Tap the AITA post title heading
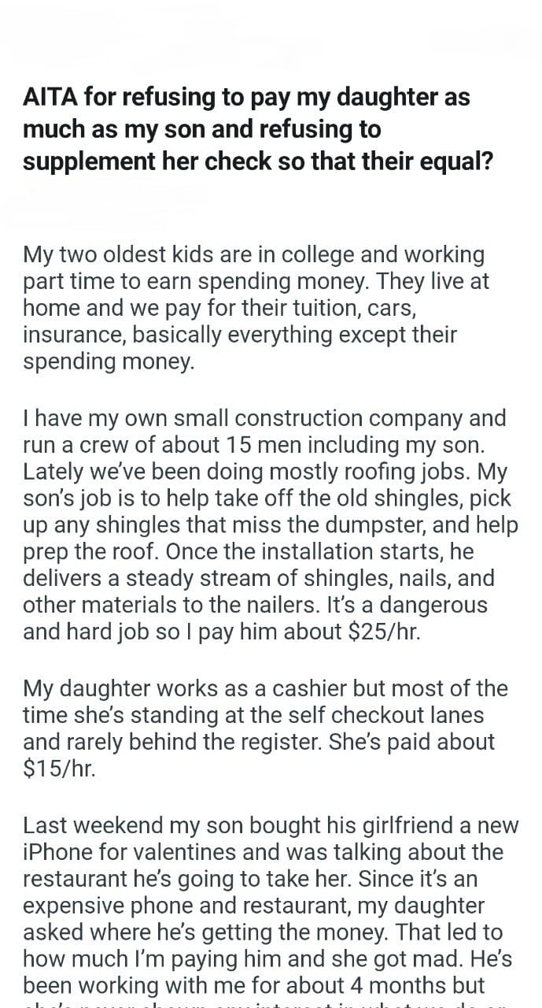 tap(258, 129)
